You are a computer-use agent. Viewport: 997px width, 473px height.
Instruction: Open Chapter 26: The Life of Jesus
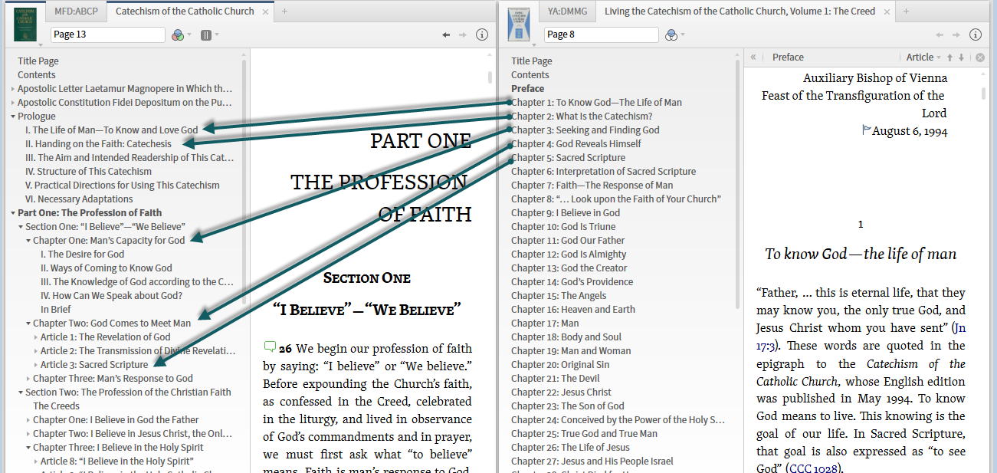tap(571, 448)
